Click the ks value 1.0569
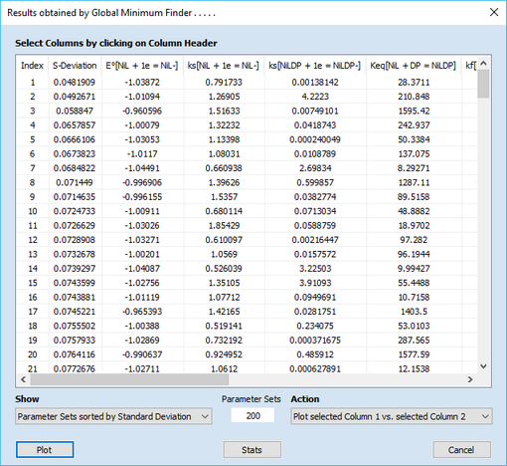507x466 pixels. (x=224, y=254)
